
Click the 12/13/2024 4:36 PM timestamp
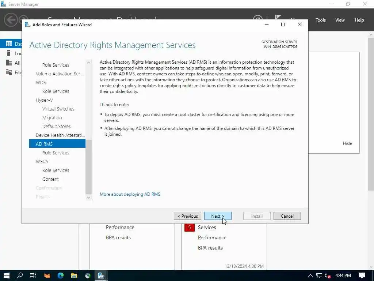[x=244, y=266]
